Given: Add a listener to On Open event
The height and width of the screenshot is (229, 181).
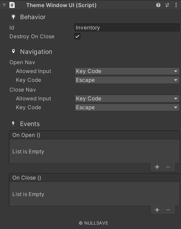Looking at the screenshot, I should pyautogui.click(x=157, y=167).
